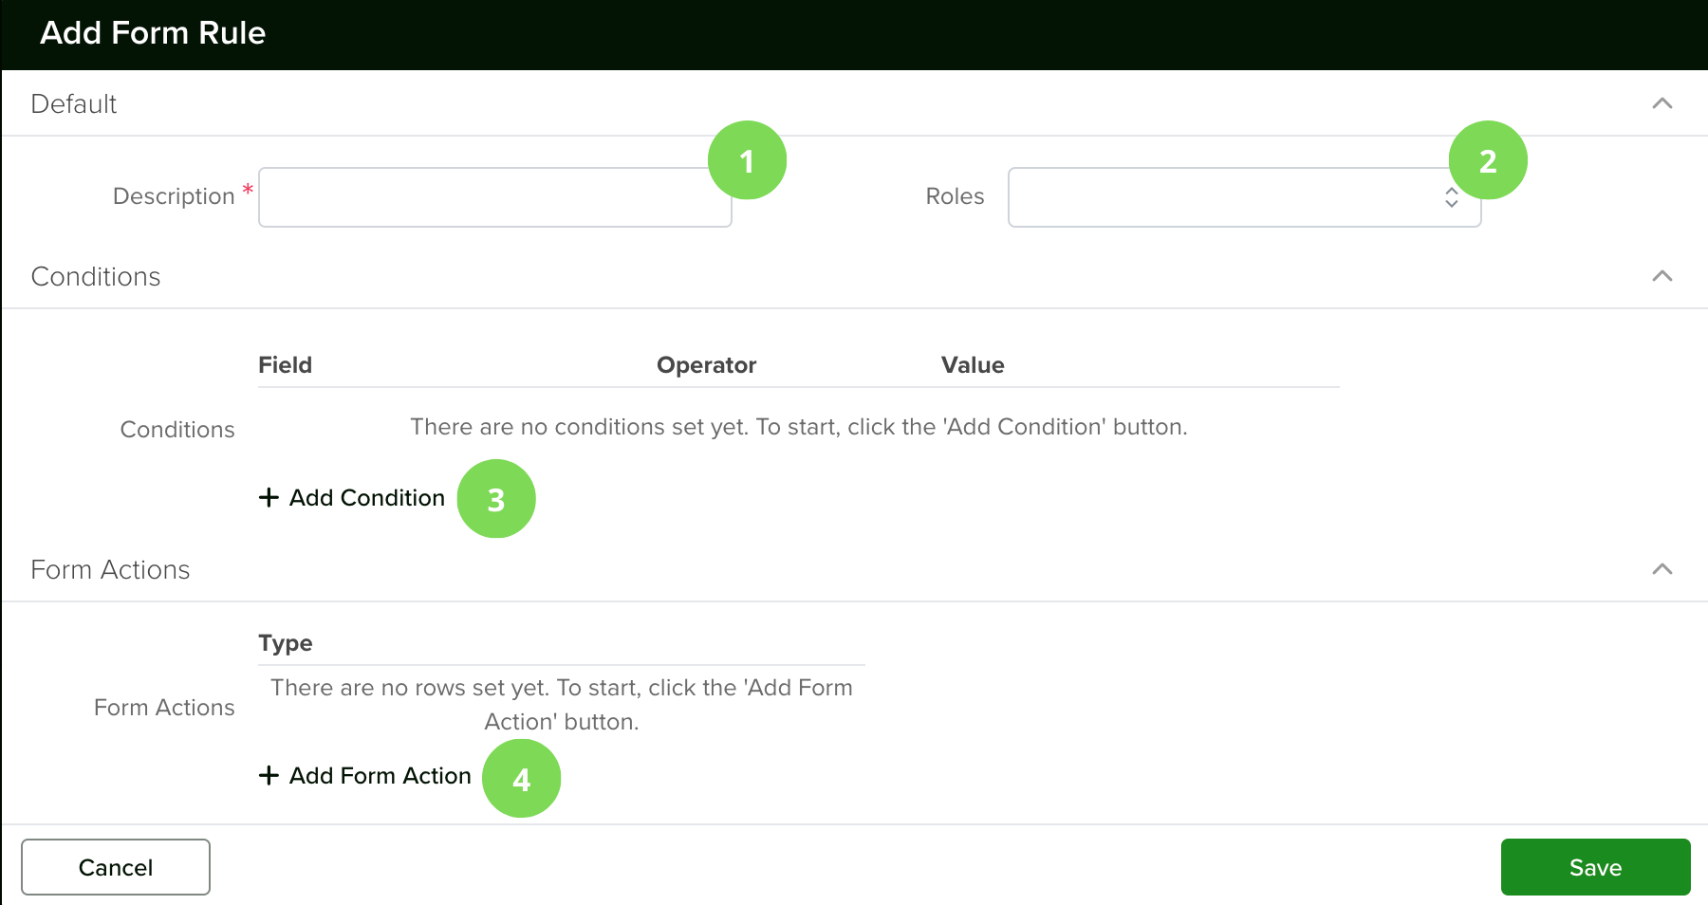Click the Description text input field

(494, 197)
